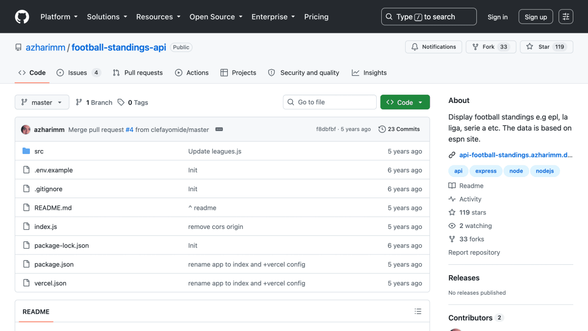This screenshot has height=331, width=588.
Task: Select the express topic tag
Action: click(486, 171)
